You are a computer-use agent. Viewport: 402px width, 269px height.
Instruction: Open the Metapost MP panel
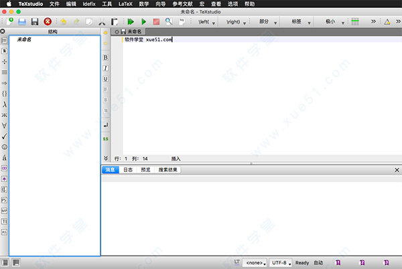[x=5, y=211]
